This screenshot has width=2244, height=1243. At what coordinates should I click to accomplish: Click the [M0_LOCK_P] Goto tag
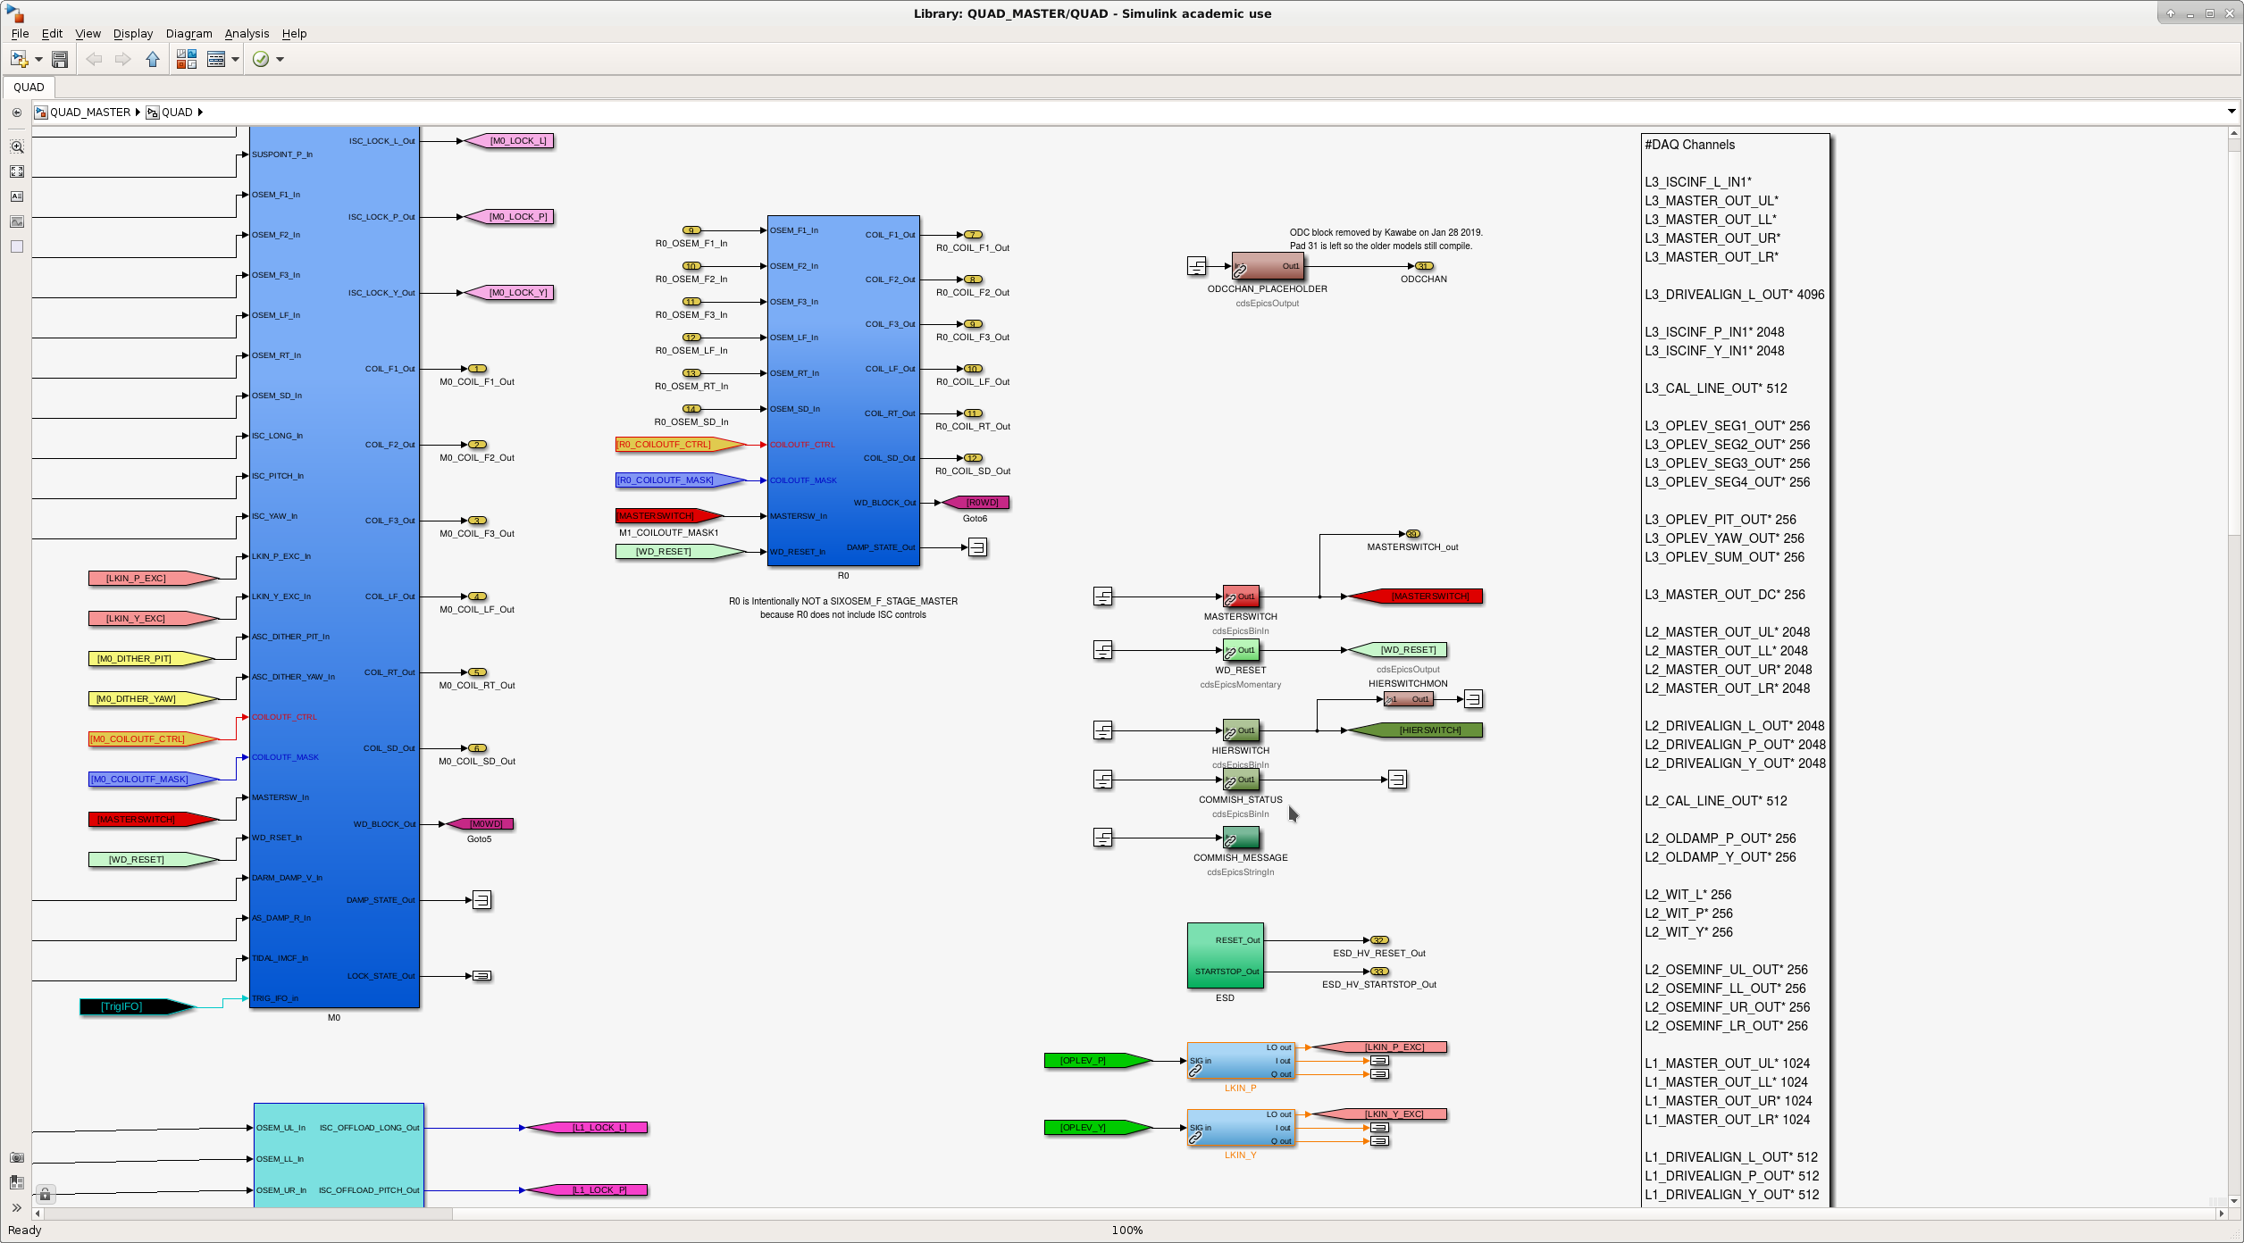click(511, 217)
